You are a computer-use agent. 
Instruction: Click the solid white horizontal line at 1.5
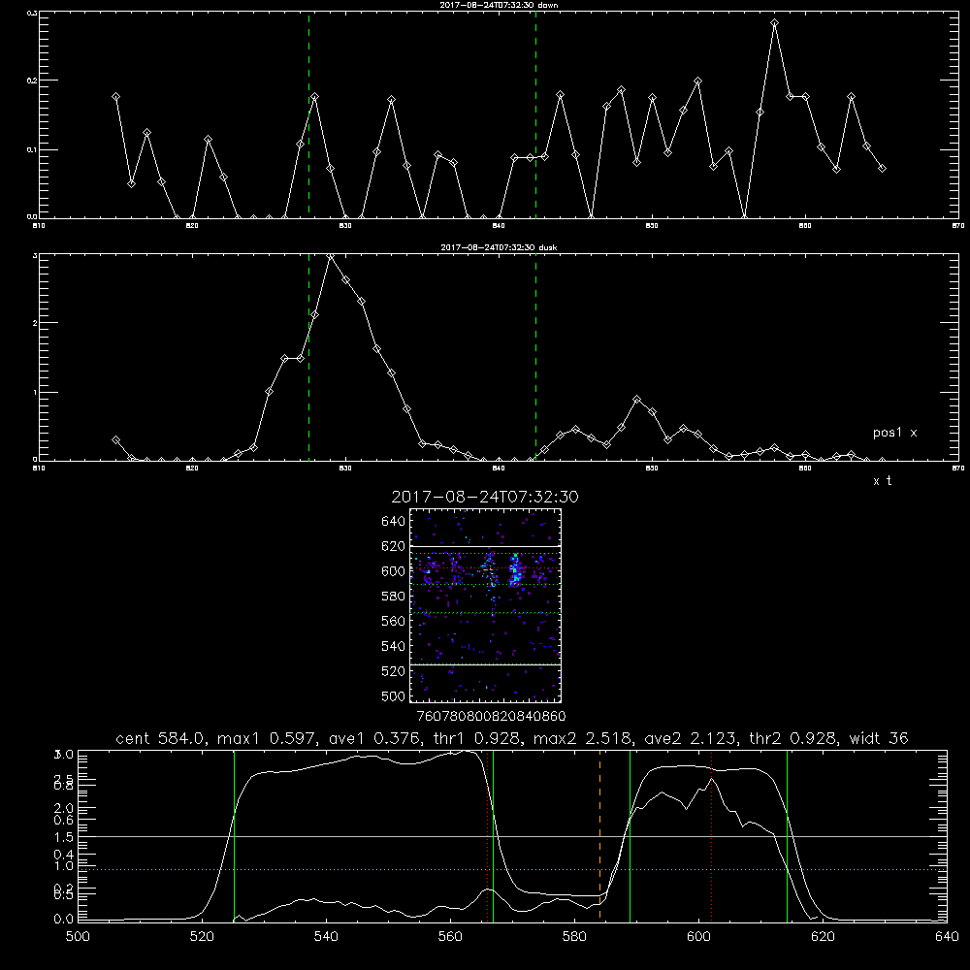click(512, 836)
